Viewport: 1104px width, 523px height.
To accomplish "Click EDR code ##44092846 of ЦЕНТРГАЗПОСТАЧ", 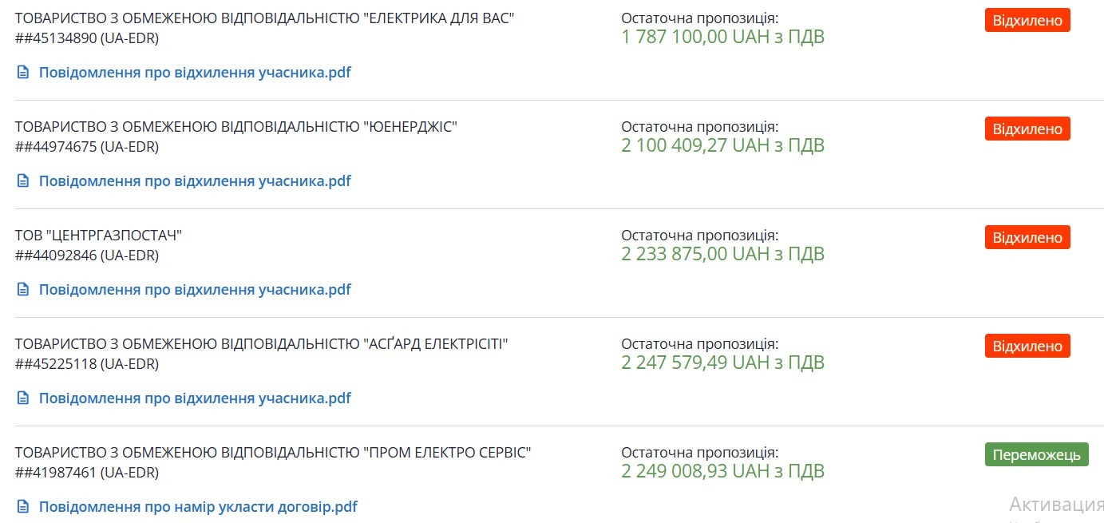I will click(86, 256).
